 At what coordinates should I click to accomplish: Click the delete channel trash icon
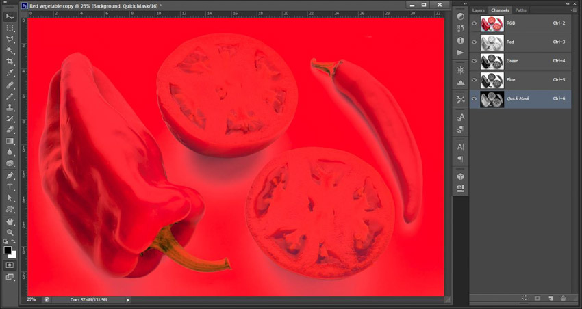point(564,299)
